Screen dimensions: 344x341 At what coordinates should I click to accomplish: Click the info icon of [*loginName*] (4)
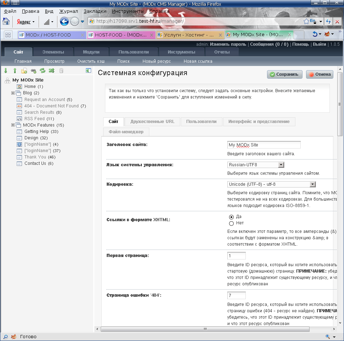point(19,145)
